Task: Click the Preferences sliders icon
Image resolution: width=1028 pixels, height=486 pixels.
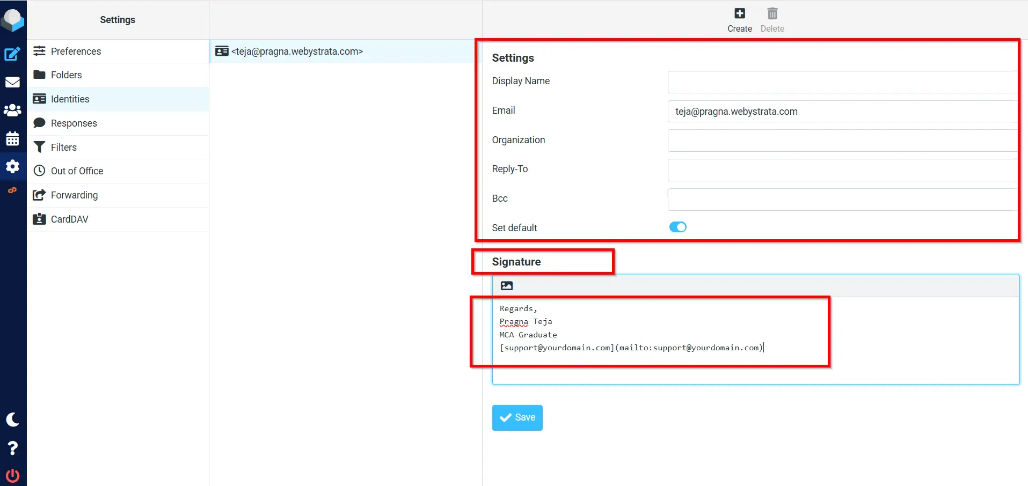Action: point(39,51)
